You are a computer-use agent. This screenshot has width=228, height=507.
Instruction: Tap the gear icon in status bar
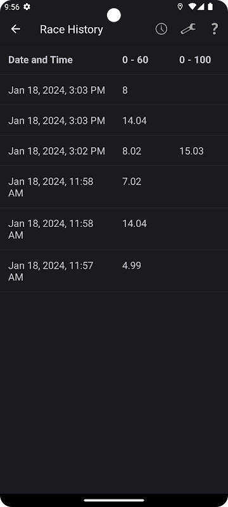27,7
